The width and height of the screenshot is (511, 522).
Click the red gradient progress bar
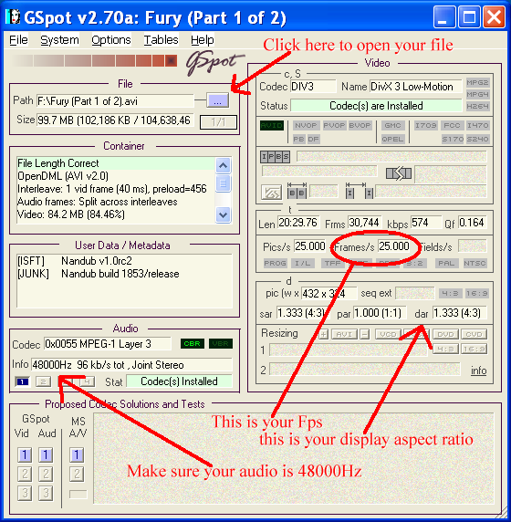click(94, 61)
